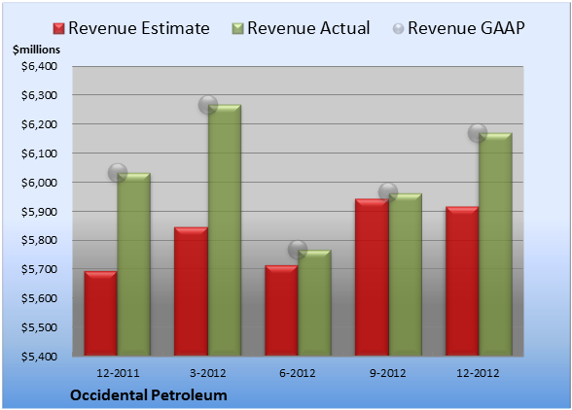Image resolution: width=572 pixels, height=410 pixels.
Task: Click the GAAP marker above 9-2012
Action: 388,192
